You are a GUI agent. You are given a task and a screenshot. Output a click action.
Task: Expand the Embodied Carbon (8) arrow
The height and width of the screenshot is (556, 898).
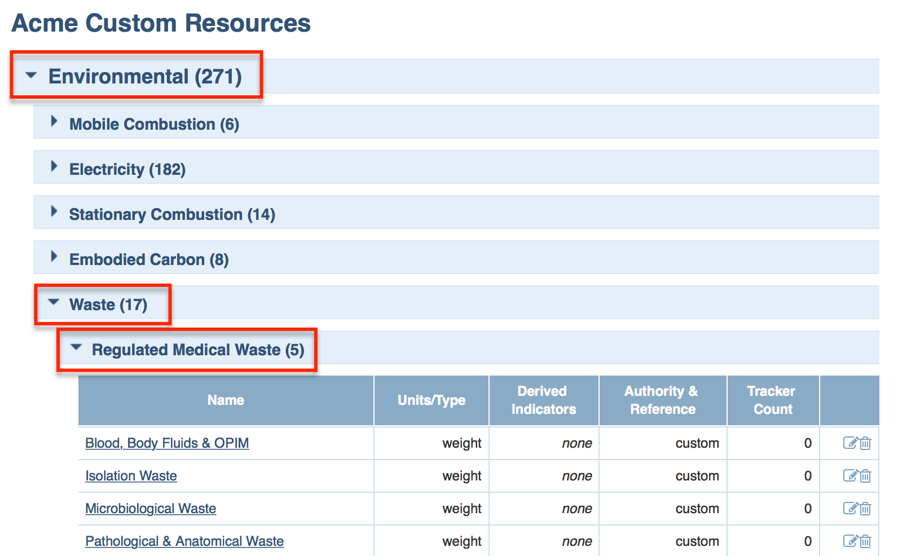[54, 256]
